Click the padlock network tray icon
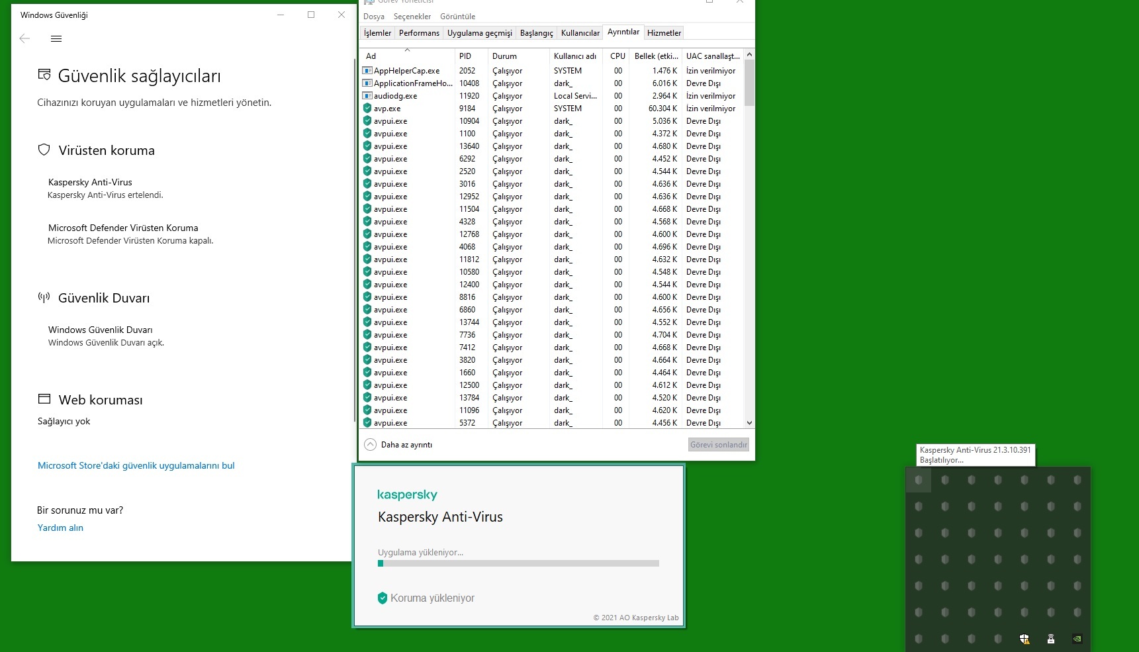 tap(1051, 639)
